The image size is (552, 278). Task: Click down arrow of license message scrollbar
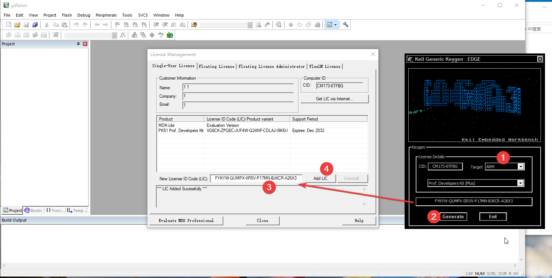click(x=364, y=204)
